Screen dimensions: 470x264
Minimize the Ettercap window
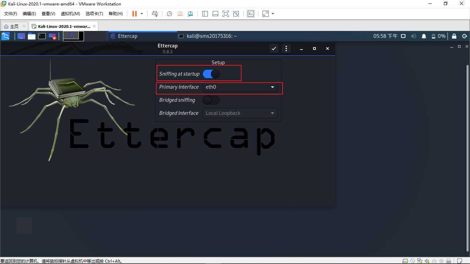301,48
